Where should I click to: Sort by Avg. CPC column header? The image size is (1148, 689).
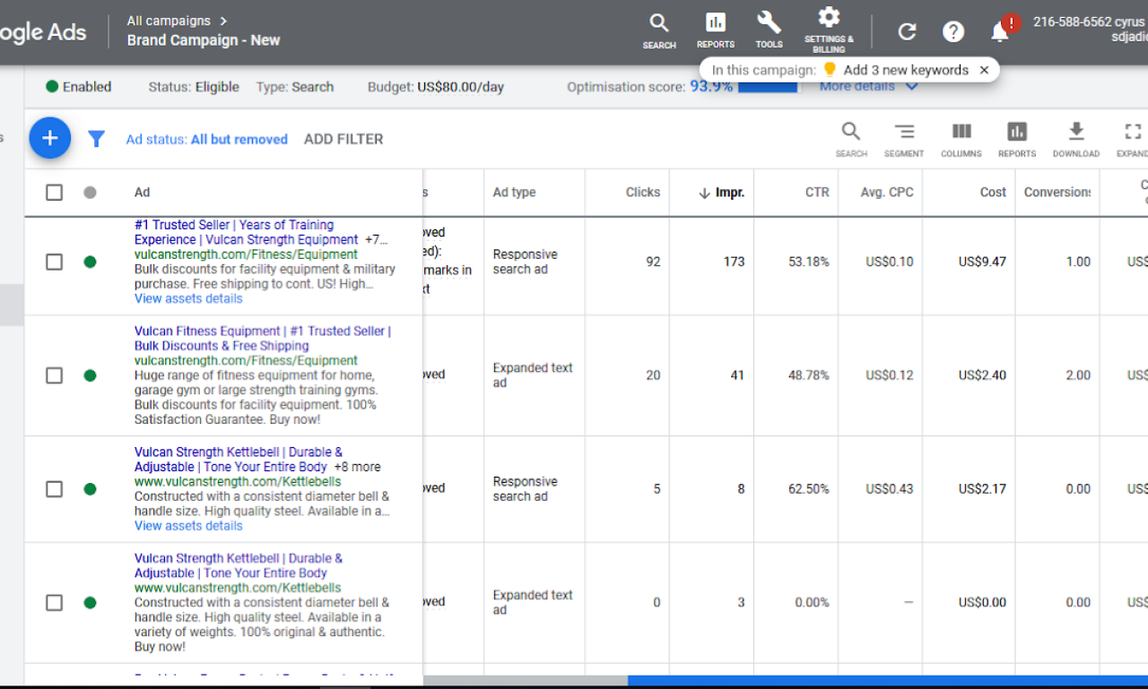[886, 192]
